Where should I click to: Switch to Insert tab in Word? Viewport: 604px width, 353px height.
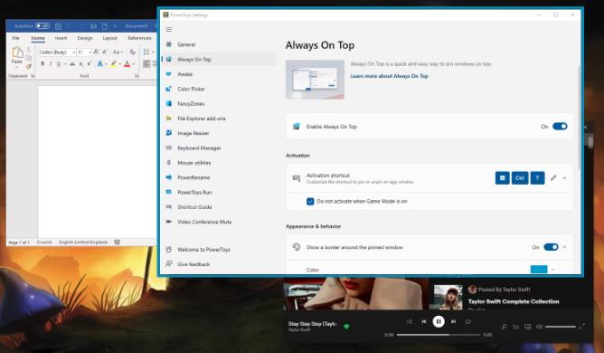[61, 38]
